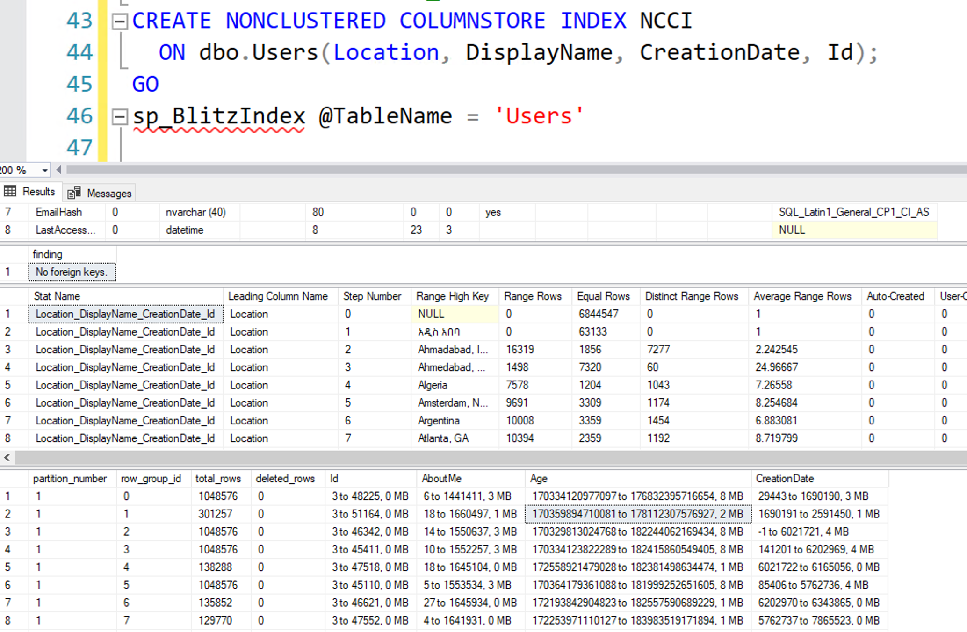Select row 5 using its row header

[7, 385]
